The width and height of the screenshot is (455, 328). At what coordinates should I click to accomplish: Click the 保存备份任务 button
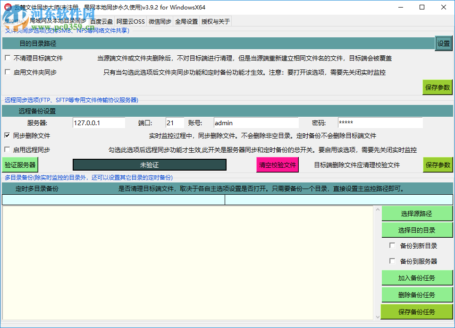click(417, 312)
